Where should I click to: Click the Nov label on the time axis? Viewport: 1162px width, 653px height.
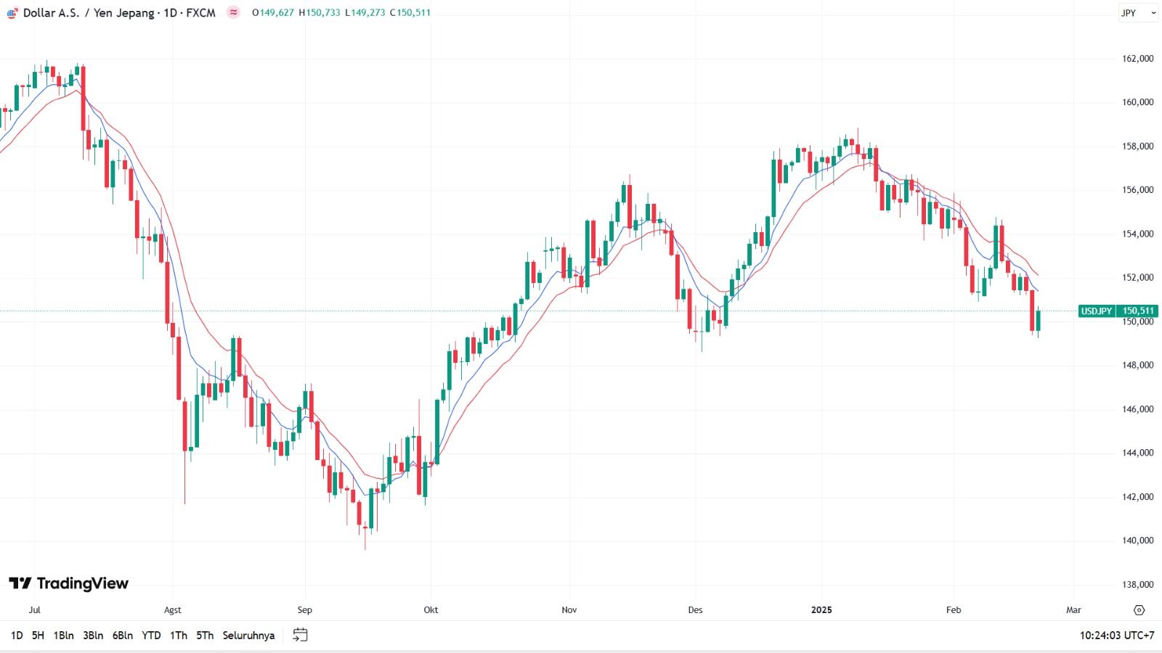[x=569, y=610]
